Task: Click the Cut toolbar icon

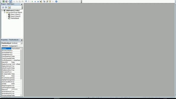Action: 14,1
